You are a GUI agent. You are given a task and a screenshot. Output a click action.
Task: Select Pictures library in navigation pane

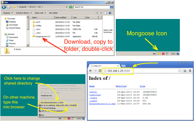tap(11, 43)
